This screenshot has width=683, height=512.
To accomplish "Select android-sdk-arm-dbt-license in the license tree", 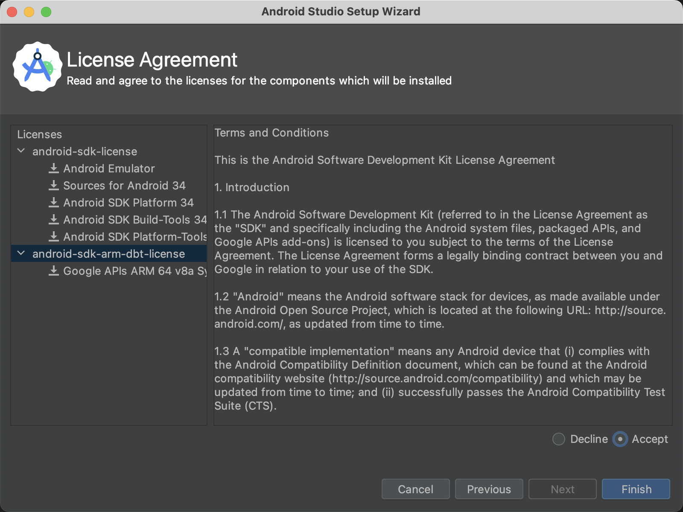I will (x=109, y=254).
